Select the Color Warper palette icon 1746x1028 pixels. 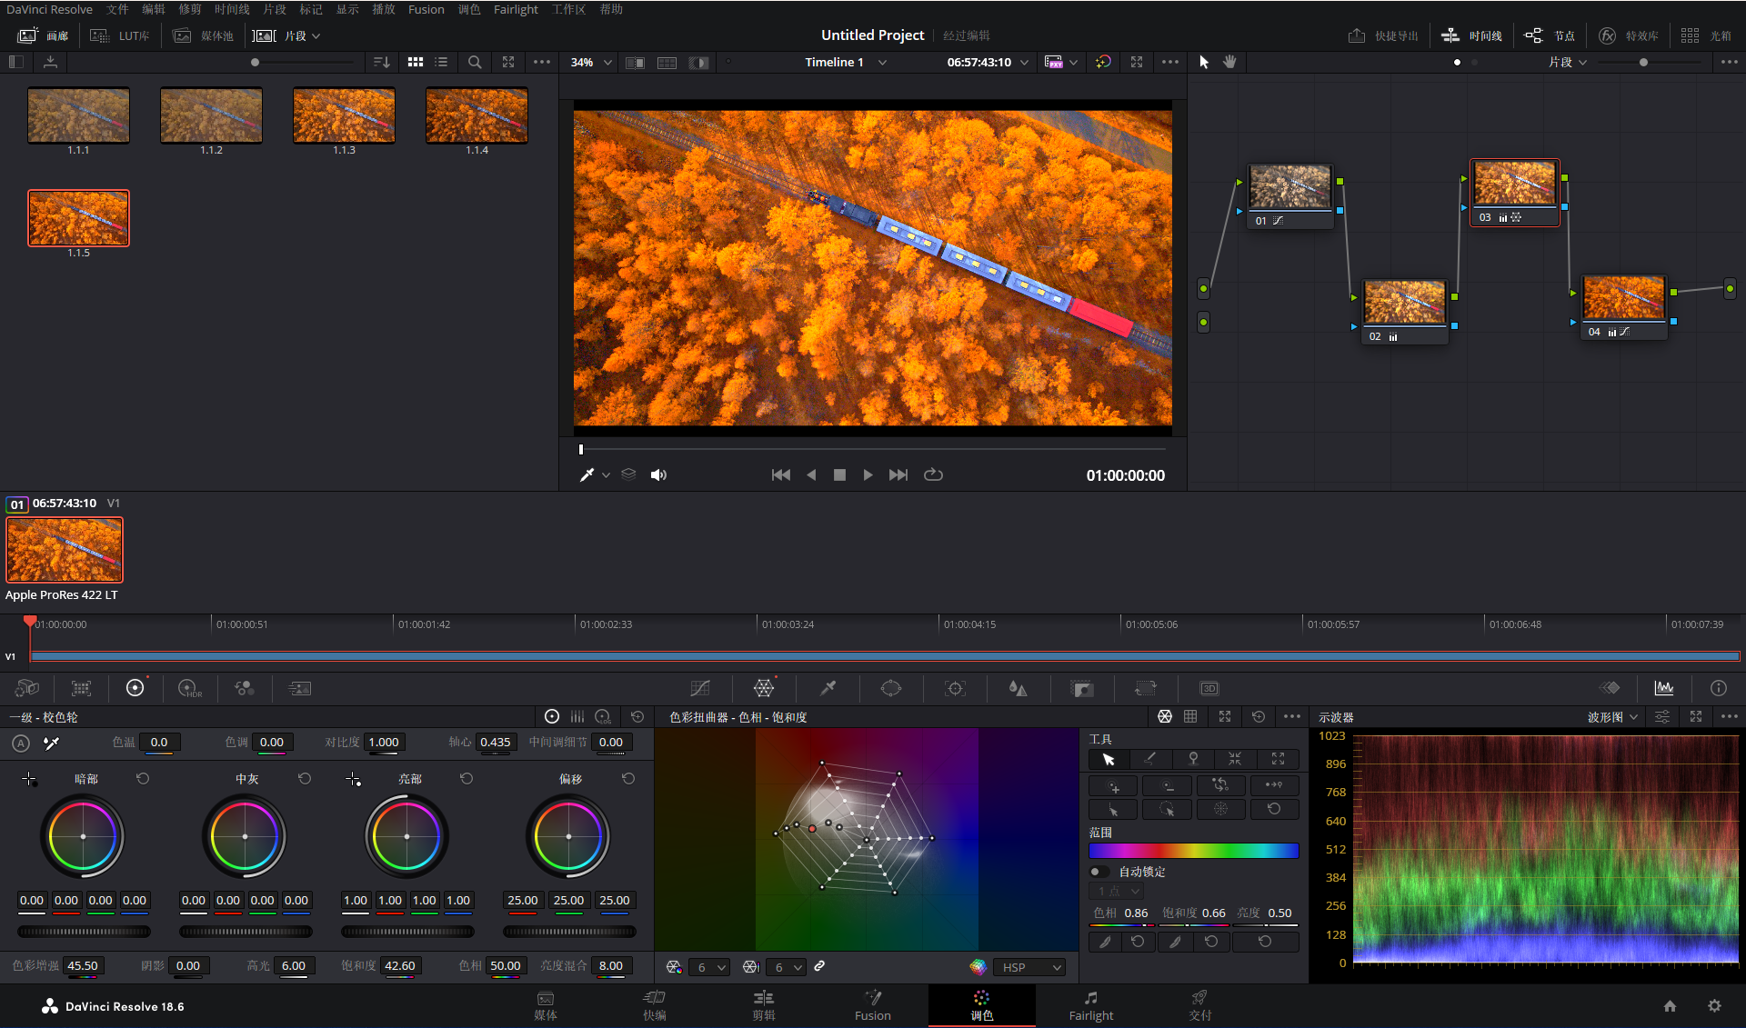tap(764, 688)
